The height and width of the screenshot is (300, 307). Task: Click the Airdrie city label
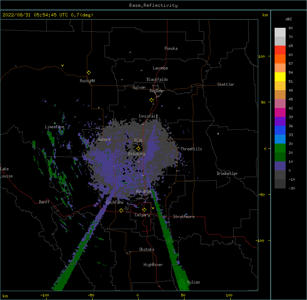pos(144,191)
